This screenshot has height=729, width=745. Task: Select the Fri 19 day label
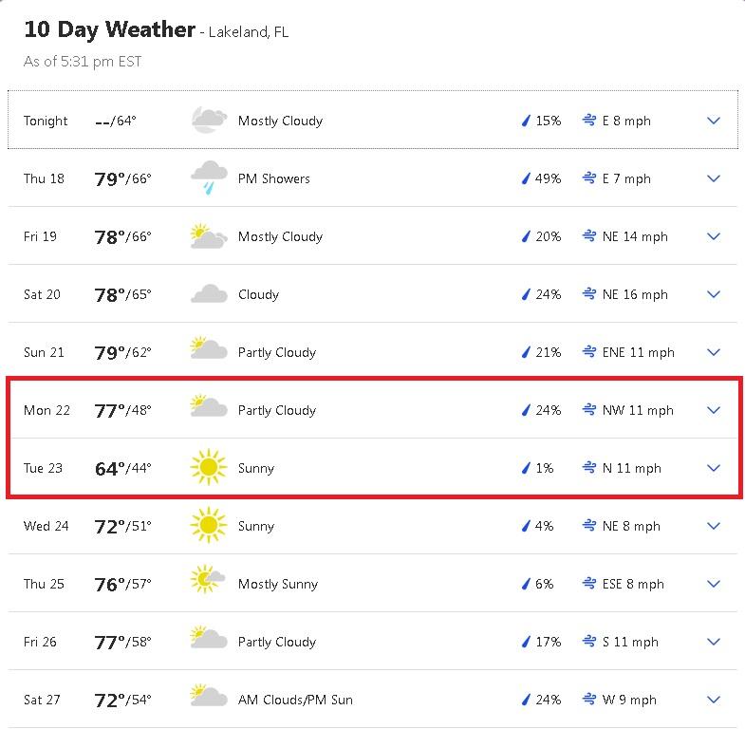click(x=40, y=236)
